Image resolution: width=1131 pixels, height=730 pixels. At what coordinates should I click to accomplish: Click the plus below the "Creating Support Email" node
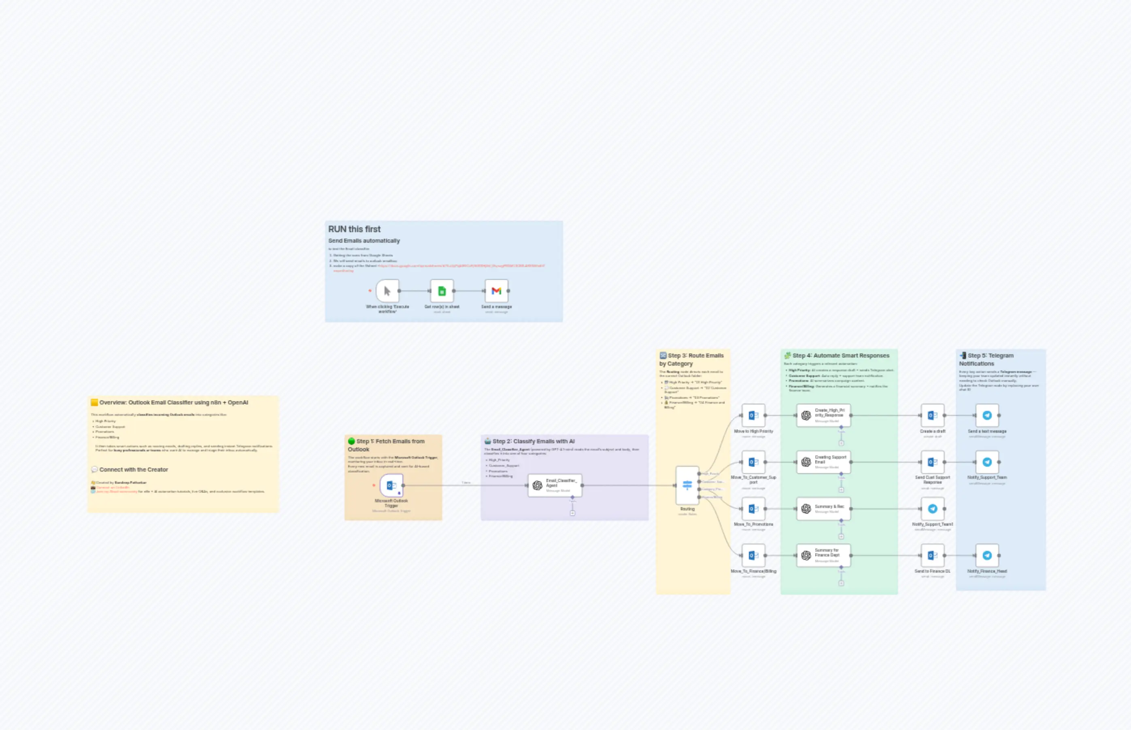tap(841, 490)
